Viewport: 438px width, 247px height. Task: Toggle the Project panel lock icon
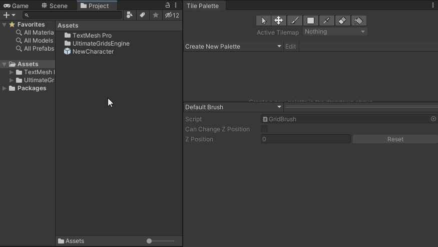[x=167, y=5]
